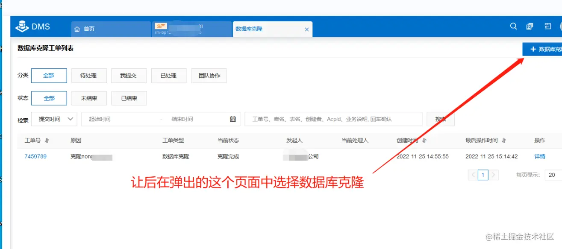
Task: Open the 每页显示 page size dropdown
Action: click(553, 175)
